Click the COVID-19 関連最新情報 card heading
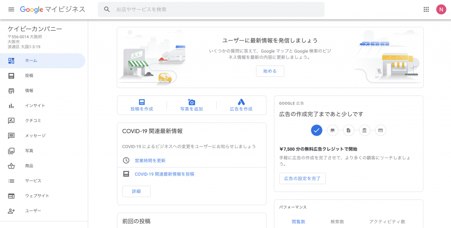This screenshot has height=228, width=451. pyautogui.click(x=152, y=131)
